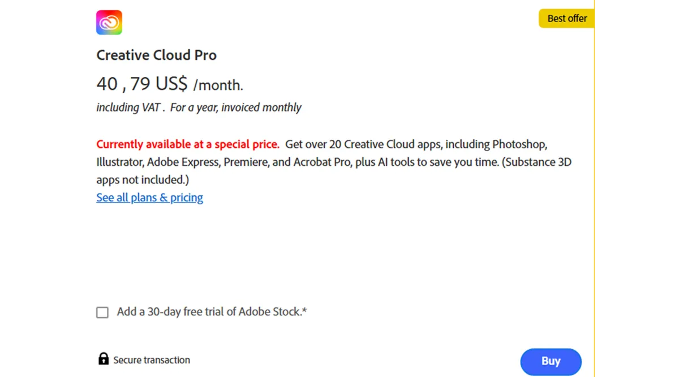Click the yellow Best offer badge
Viewport: 679px width, 377px height.
pos(567,18)
